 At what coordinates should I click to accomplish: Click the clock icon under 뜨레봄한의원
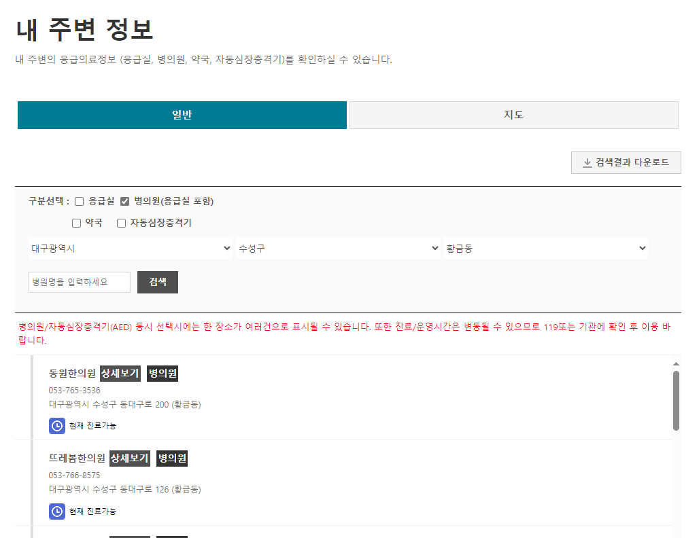57,512
